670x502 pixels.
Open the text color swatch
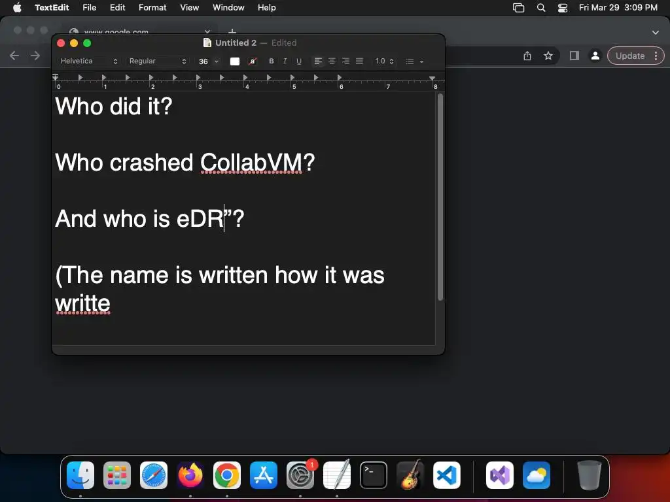pyautogui.click(x=235, y=61)
